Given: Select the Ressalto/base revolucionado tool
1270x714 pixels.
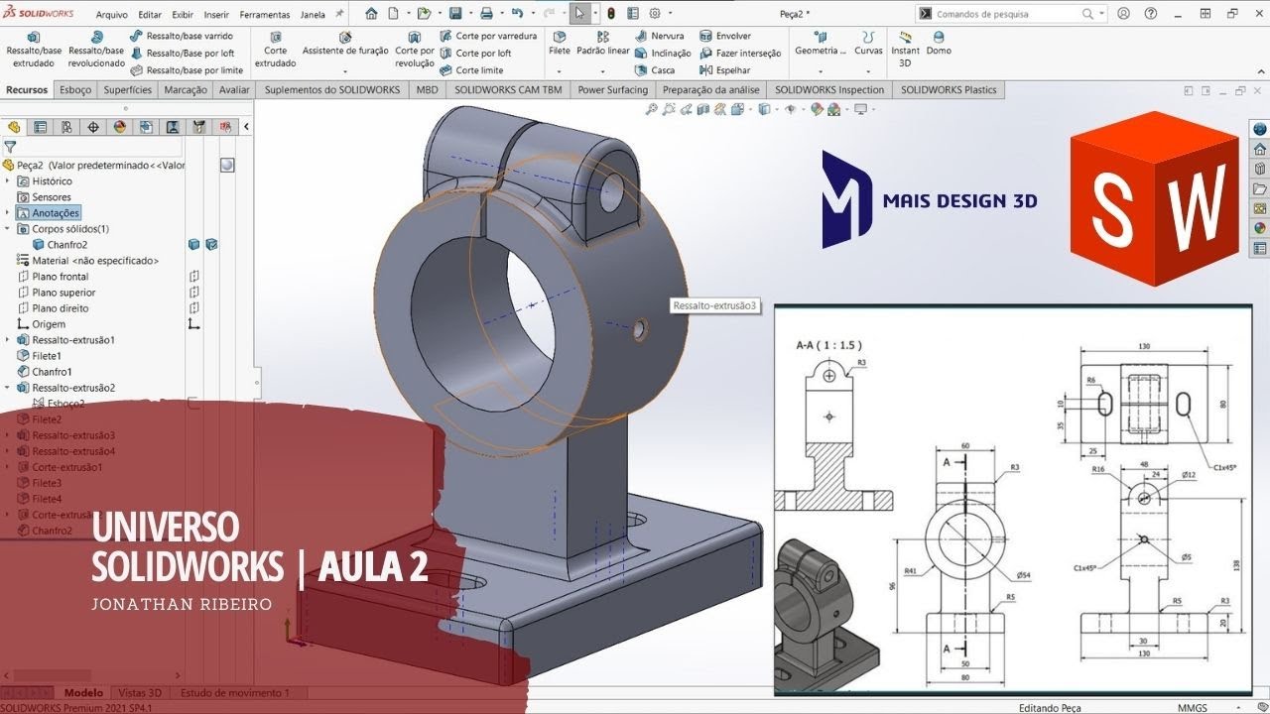Looking at the screenshot, I should [x=96, y=49].
